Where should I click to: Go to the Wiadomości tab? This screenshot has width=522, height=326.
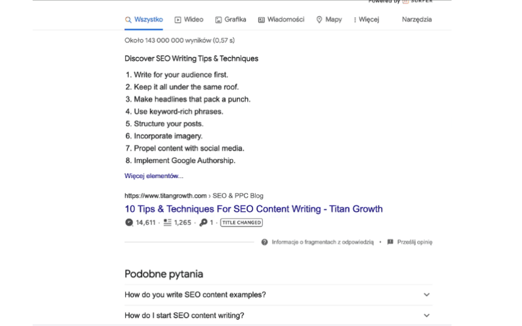click(281, 20)
